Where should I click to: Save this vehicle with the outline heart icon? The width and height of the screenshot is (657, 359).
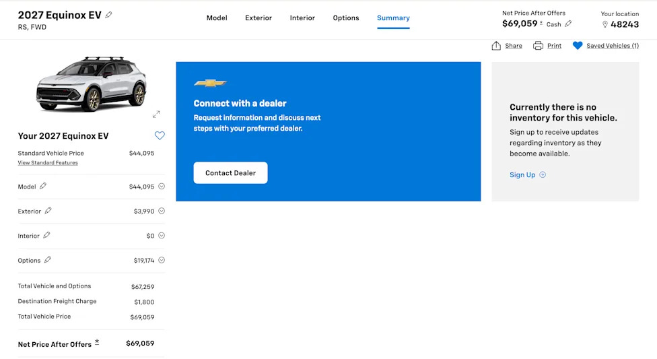pos(160,135)
